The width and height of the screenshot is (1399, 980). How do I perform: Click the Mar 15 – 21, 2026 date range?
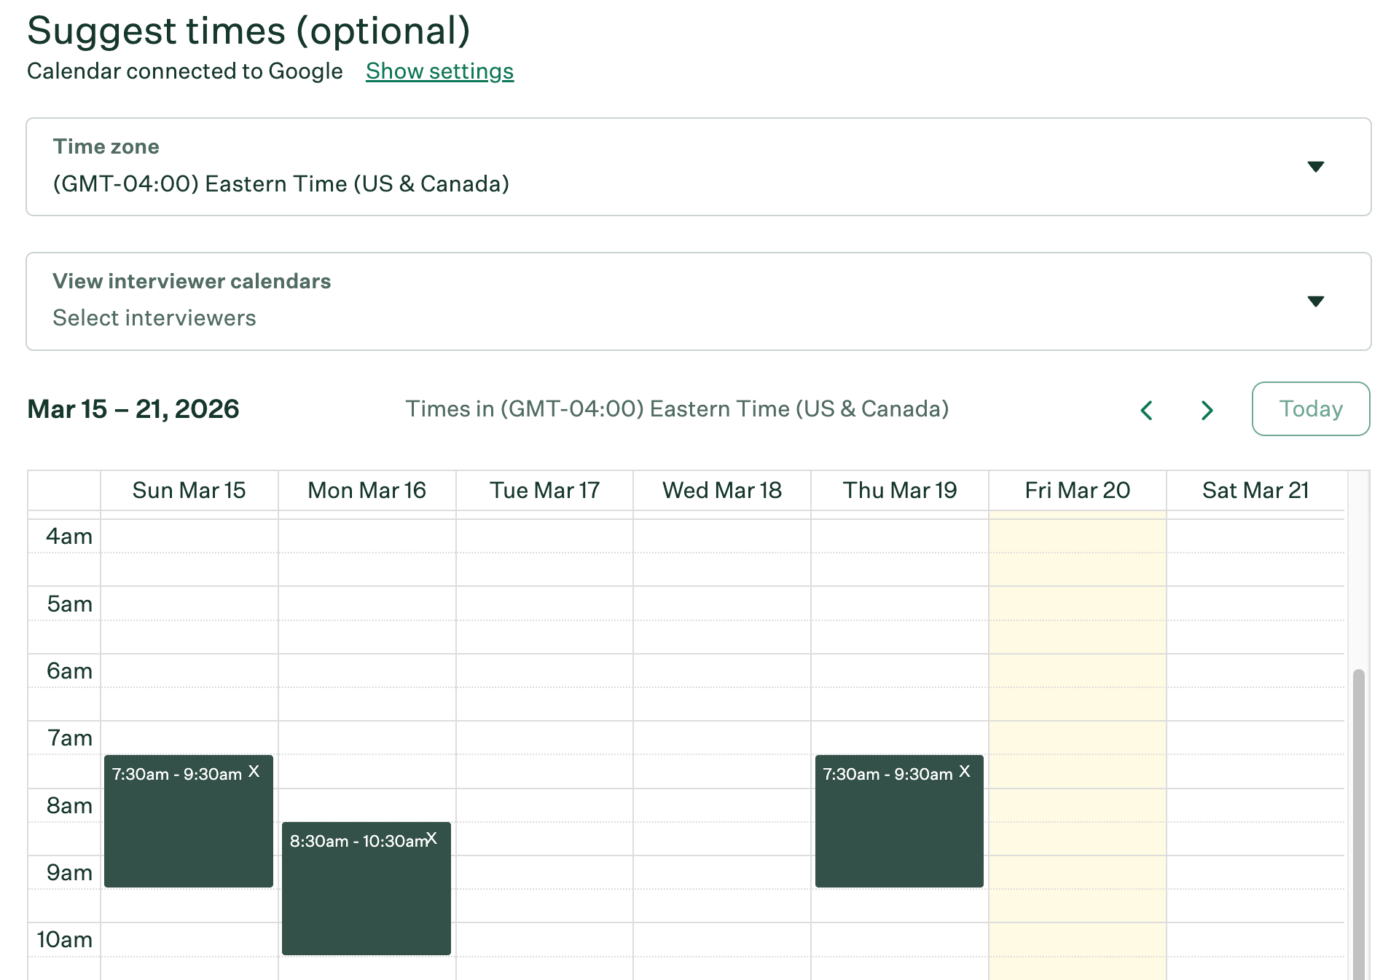click(133, 408)
